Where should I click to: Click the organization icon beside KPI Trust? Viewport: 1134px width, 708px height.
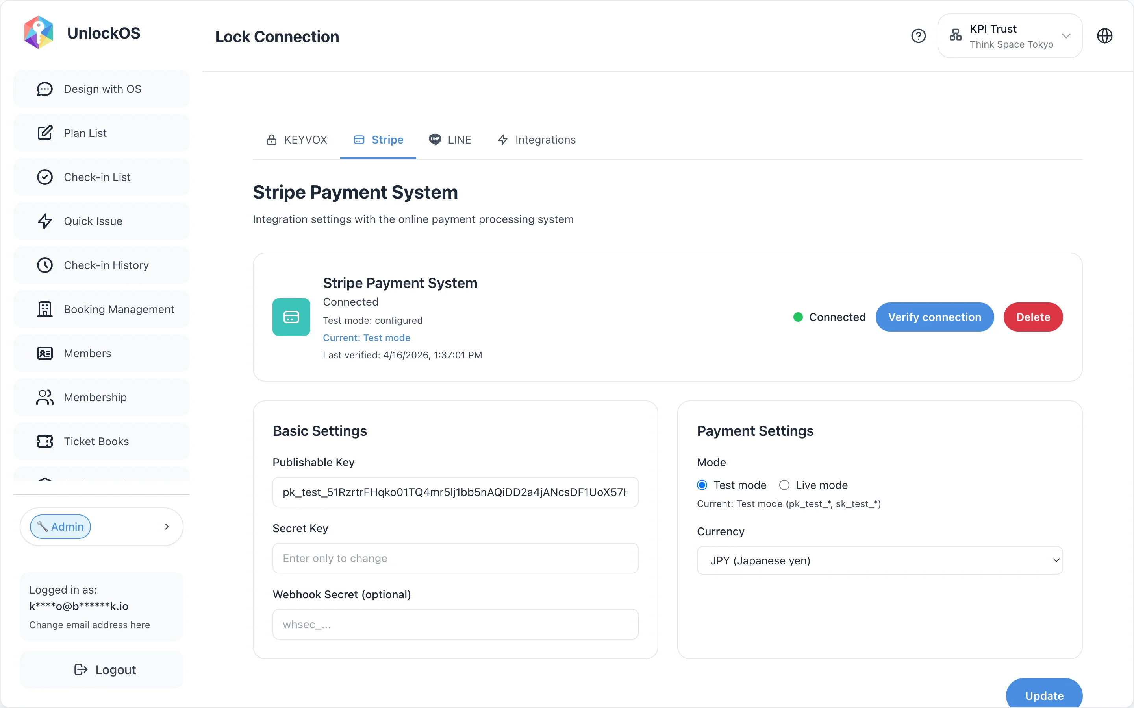click(956, 35)
